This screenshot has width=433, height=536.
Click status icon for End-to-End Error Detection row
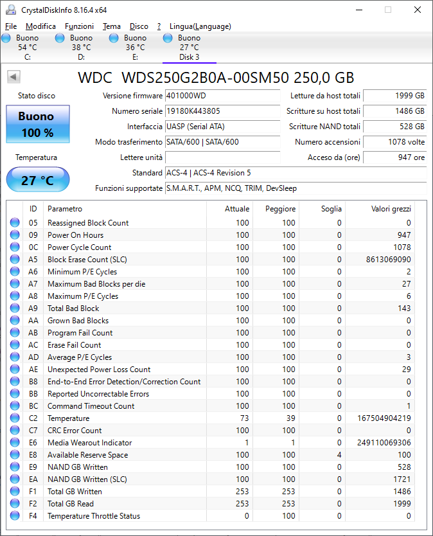click(x=15, y=381)
